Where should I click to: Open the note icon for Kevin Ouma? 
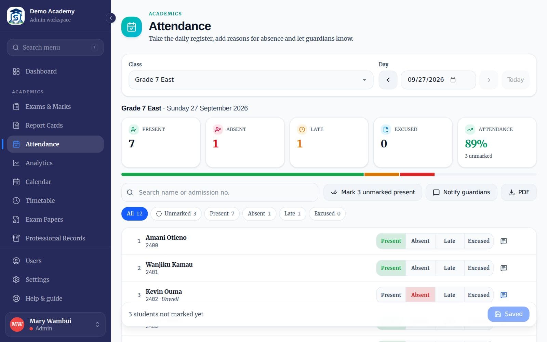coord(504,295)
